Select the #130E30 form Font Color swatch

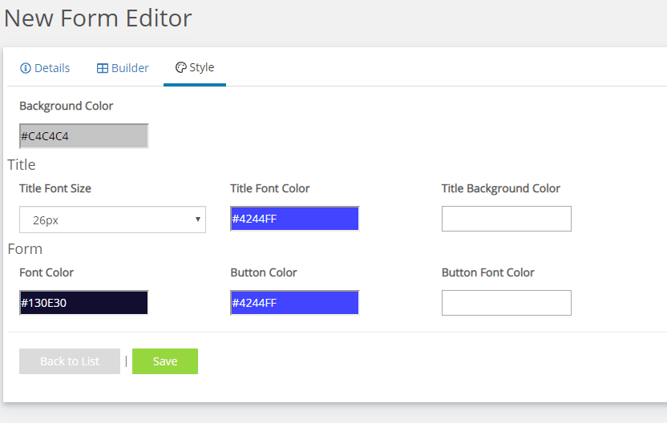coord(84,303)
